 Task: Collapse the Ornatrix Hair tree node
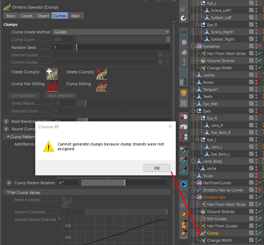[x=193, y=197]
